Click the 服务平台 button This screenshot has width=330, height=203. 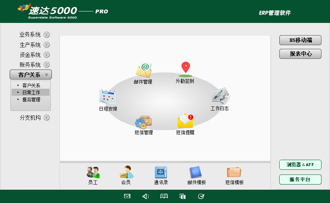(x=300, y=179)
